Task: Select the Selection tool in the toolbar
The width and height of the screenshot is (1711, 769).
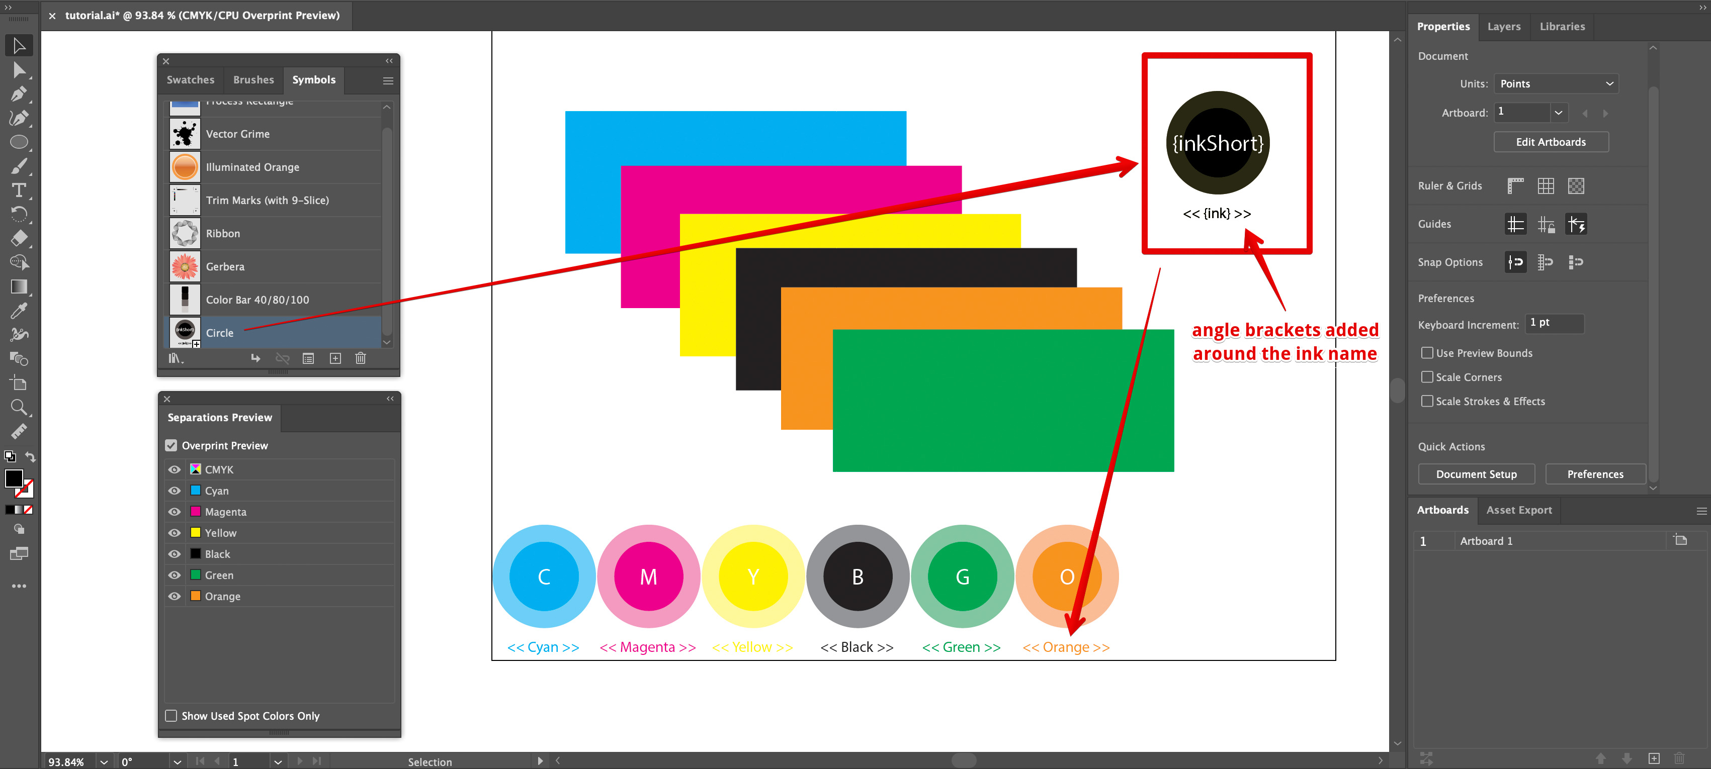Action: pyautogui.click(x=19, y=45)
